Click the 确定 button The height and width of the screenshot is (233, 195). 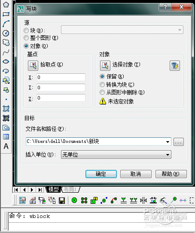pyautogui.click(x=101, y=174)
